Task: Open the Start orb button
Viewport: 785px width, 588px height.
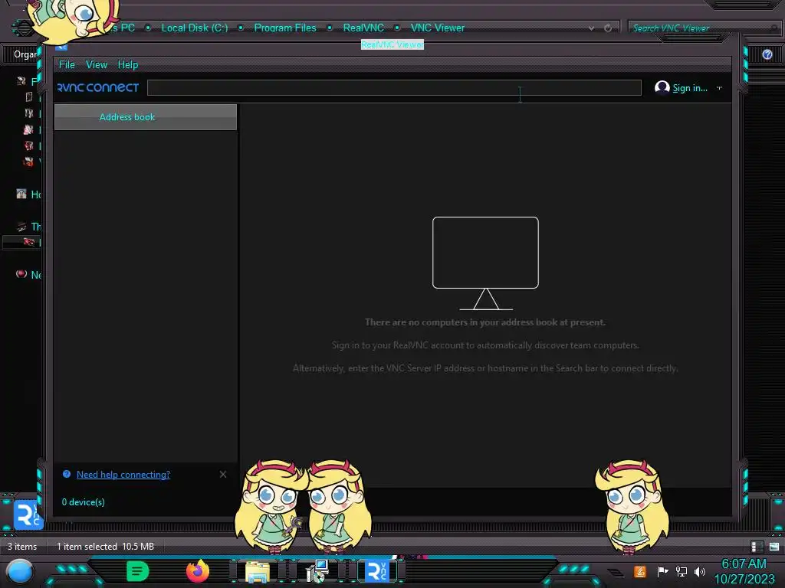Action: click(20, 571)
